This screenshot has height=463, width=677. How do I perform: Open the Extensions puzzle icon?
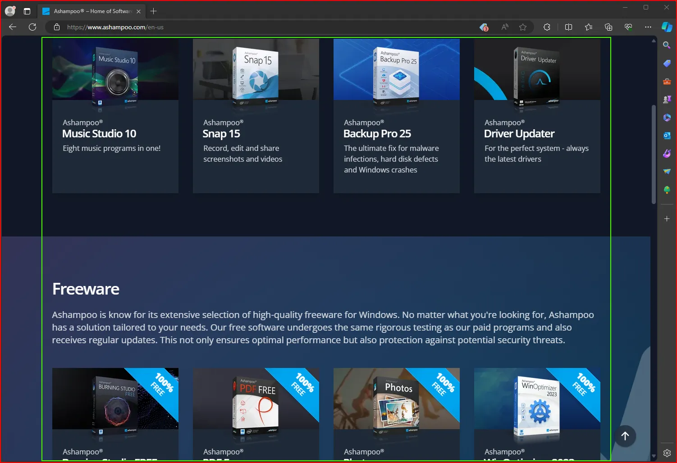[547, 27]
